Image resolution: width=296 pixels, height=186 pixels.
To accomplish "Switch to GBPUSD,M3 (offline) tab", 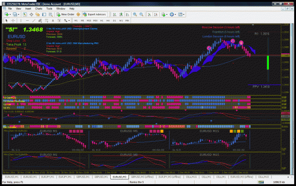I will [143, 177].
